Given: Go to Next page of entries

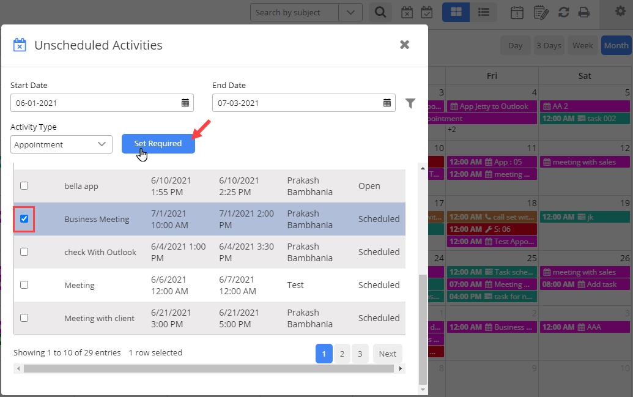Looking at the screenshot, I should pos(387,354).
